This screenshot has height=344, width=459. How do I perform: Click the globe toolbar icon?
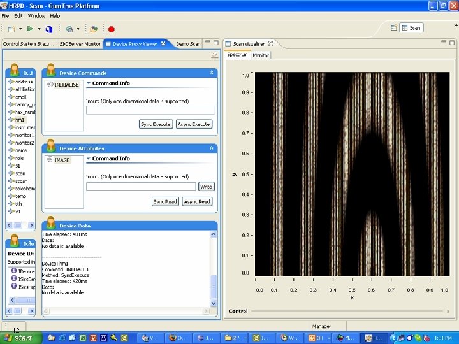coord(69,29)
